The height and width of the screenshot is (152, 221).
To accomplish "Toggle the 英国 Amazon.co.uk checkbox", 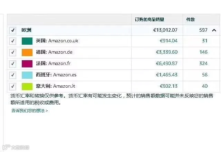I will pos(13,41).
